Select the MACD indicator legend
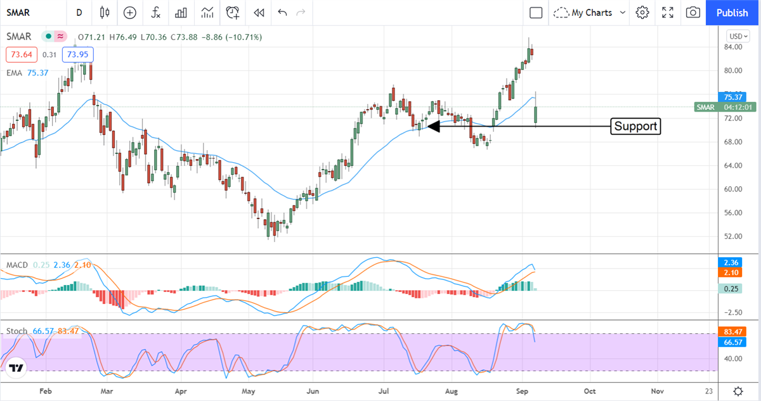This screenshot has height=401, width=761. (17, 264)
